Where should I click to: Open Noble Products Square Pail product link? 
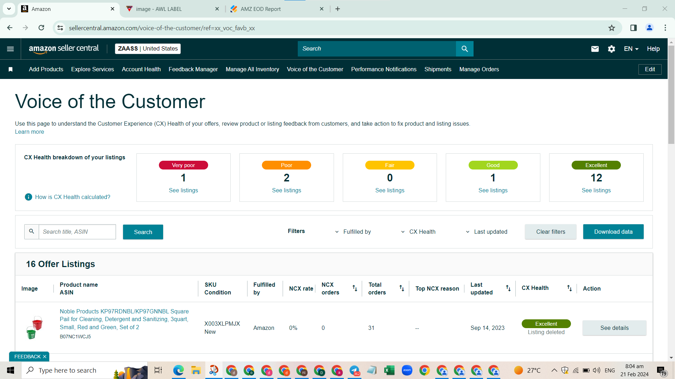[x=124, y=319]
